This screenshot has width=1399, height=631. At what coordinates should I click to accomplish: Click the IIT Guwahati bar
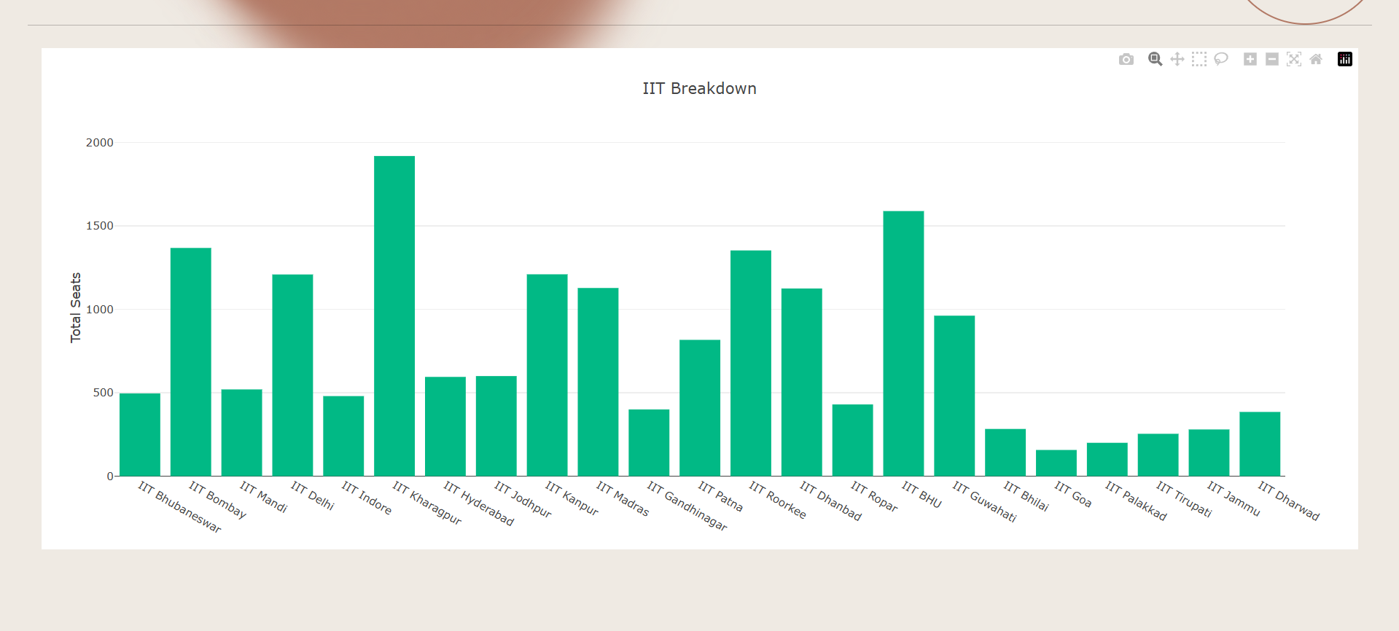[x=954, y=396]
